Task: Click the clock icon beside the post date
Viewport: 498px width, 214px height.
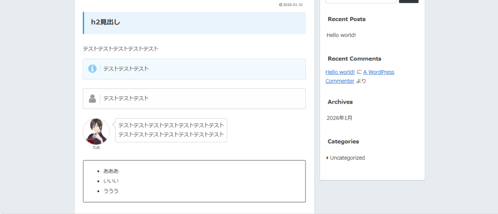Action: (281, 5)
